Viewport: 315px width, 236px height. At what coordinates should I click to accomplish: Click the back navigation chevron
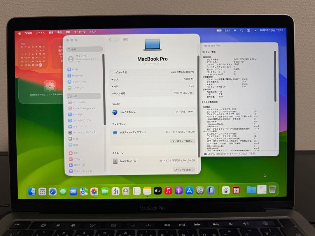point(110,39)
